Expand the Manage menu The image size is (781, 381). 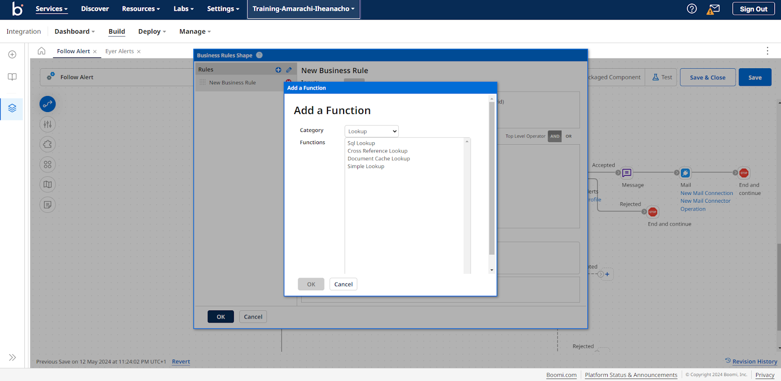[x=195, y=32]
